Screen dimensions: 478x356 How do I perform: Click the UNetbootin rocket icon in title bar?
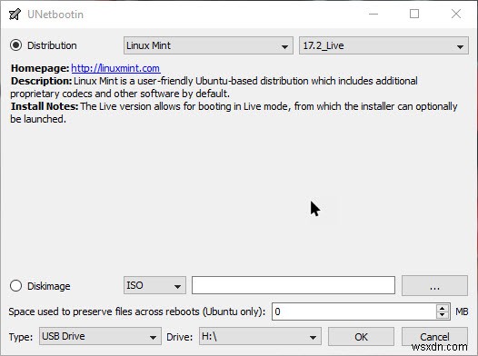click(15, 14)
